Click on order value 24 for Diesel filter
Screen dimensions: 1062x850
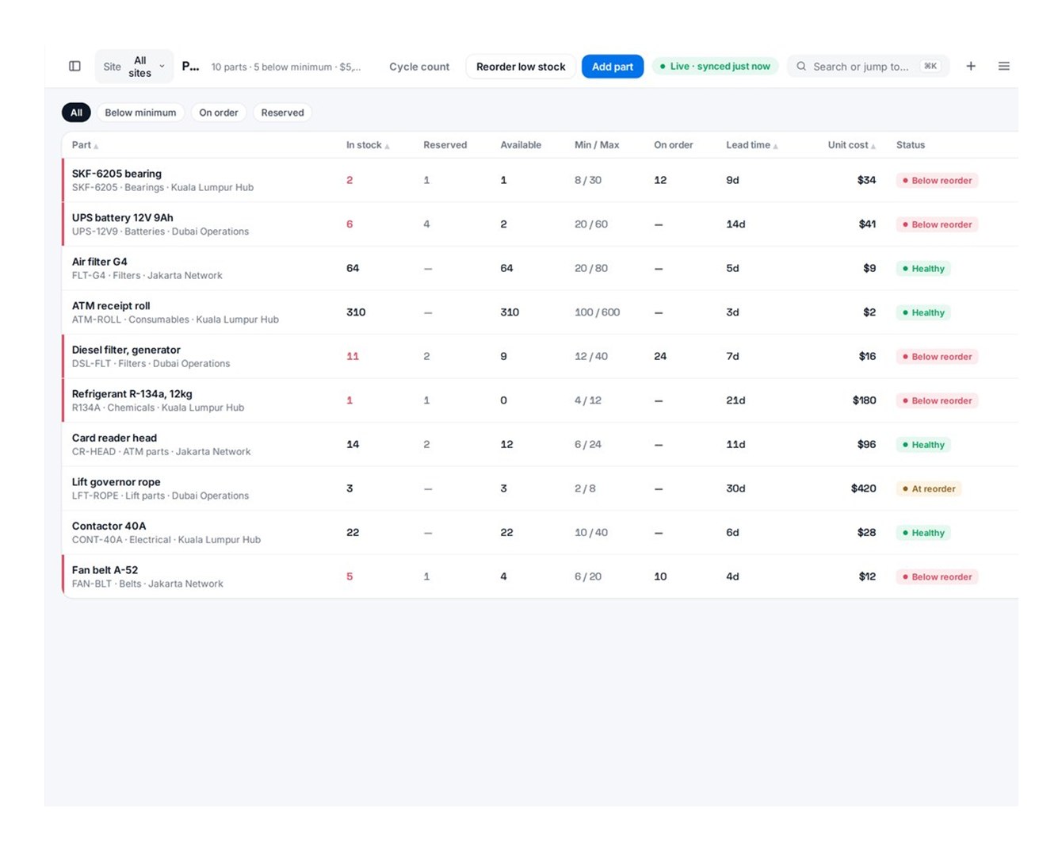tap(660, 357)
